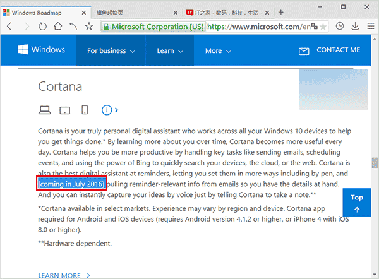Click the green padlock security icon
The image size is (379, 279).
tap(106, 27)
